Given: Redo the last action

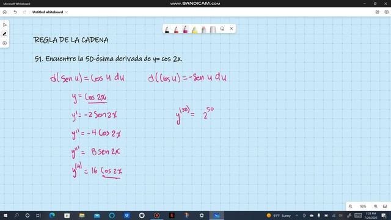Looking at the screenshot, I should 24,12.
